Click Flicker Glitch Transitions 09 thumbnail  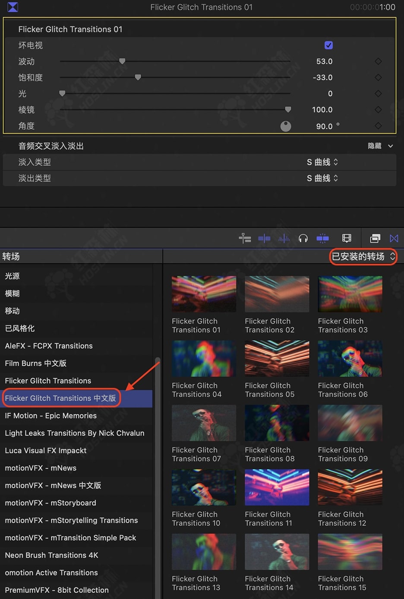[350, 423]
